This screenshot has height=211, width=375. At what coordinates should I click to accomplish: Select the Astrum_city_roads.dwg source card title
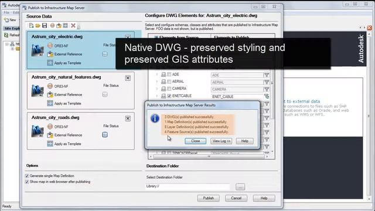tap(55, 117)
